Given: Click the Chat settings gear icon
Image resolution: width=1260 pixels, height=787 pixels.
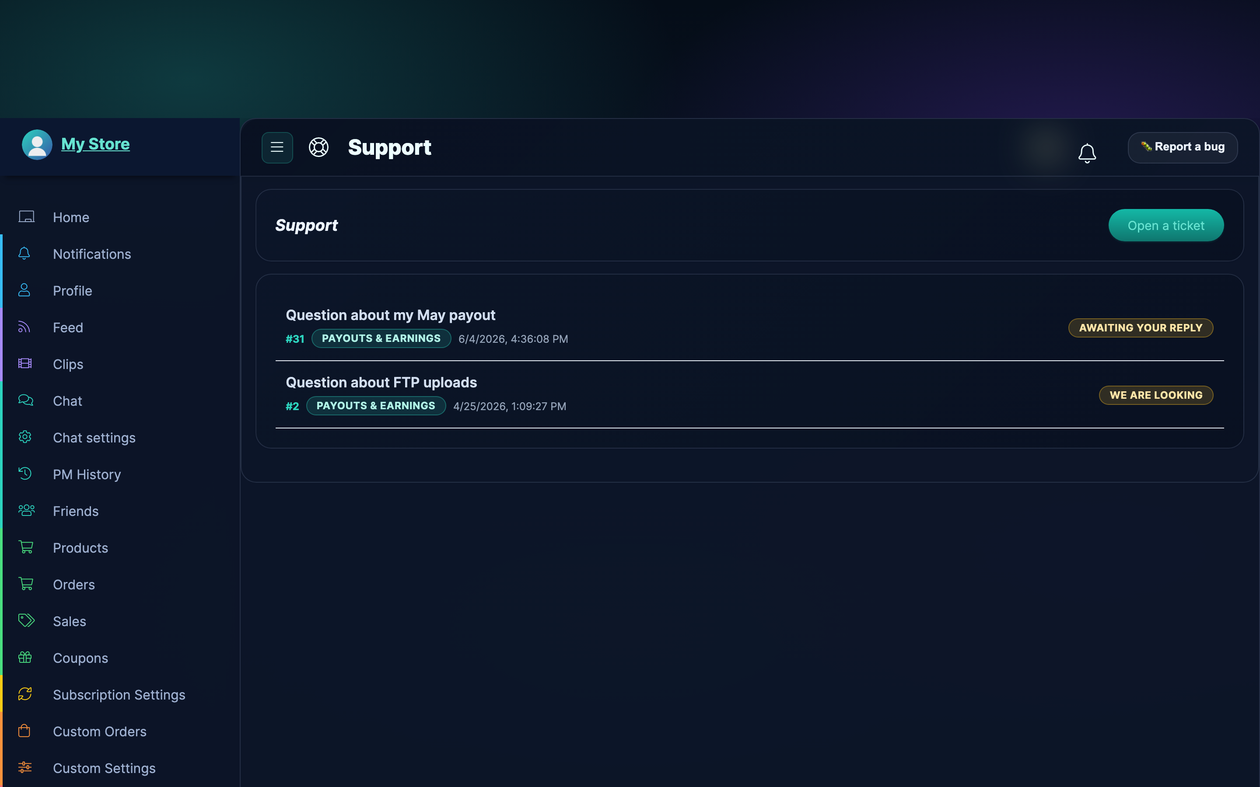Looking at the screenshot, I should [x=25, y=437].
